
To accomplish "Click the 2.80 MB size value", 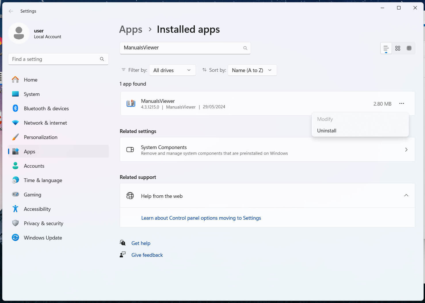I will pyautogui.click(x=382, y=104).
